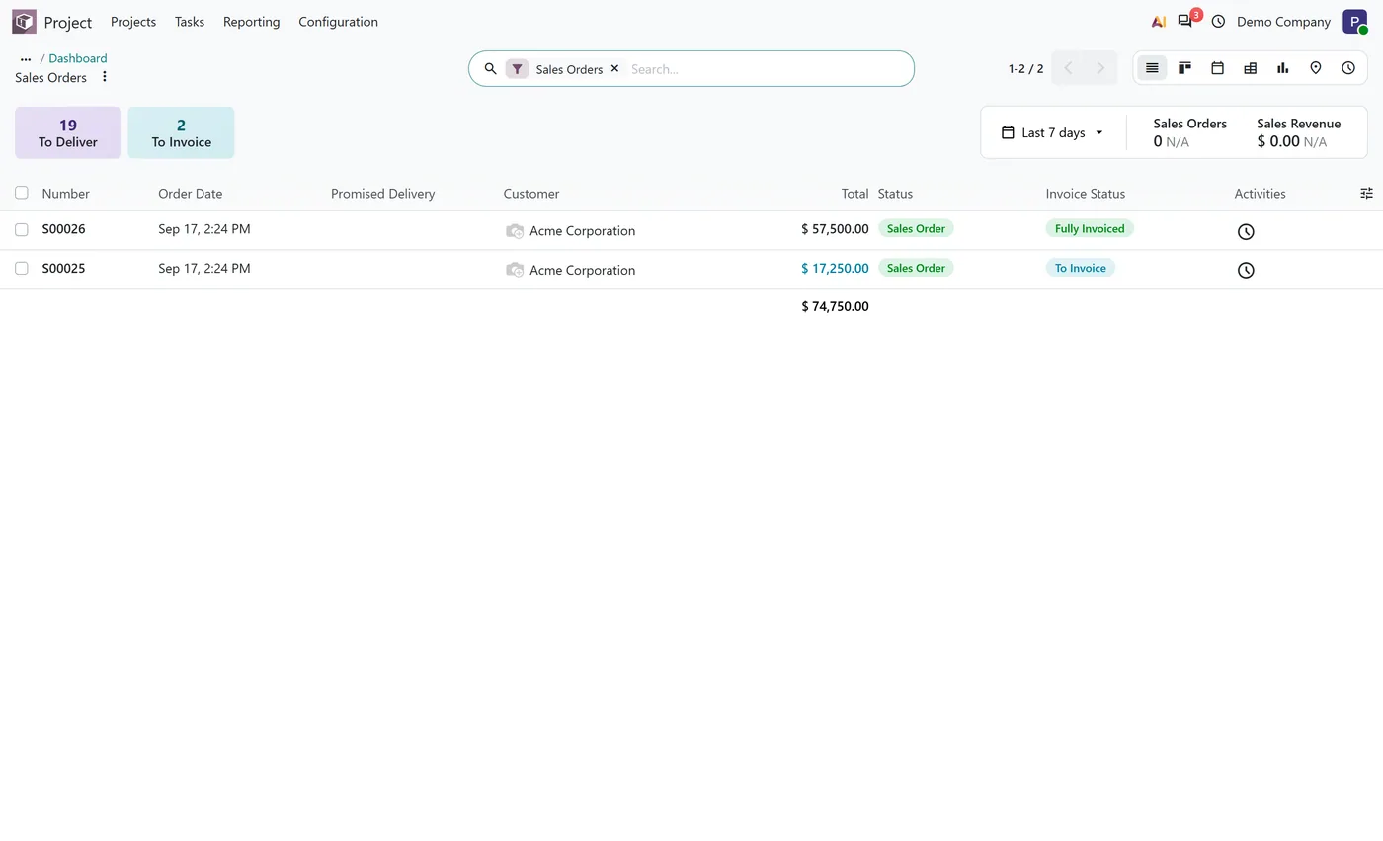This screenshot has height=841, width=1383.
Task: Open the Demo Company switcher
Action: click(1283, 22)
